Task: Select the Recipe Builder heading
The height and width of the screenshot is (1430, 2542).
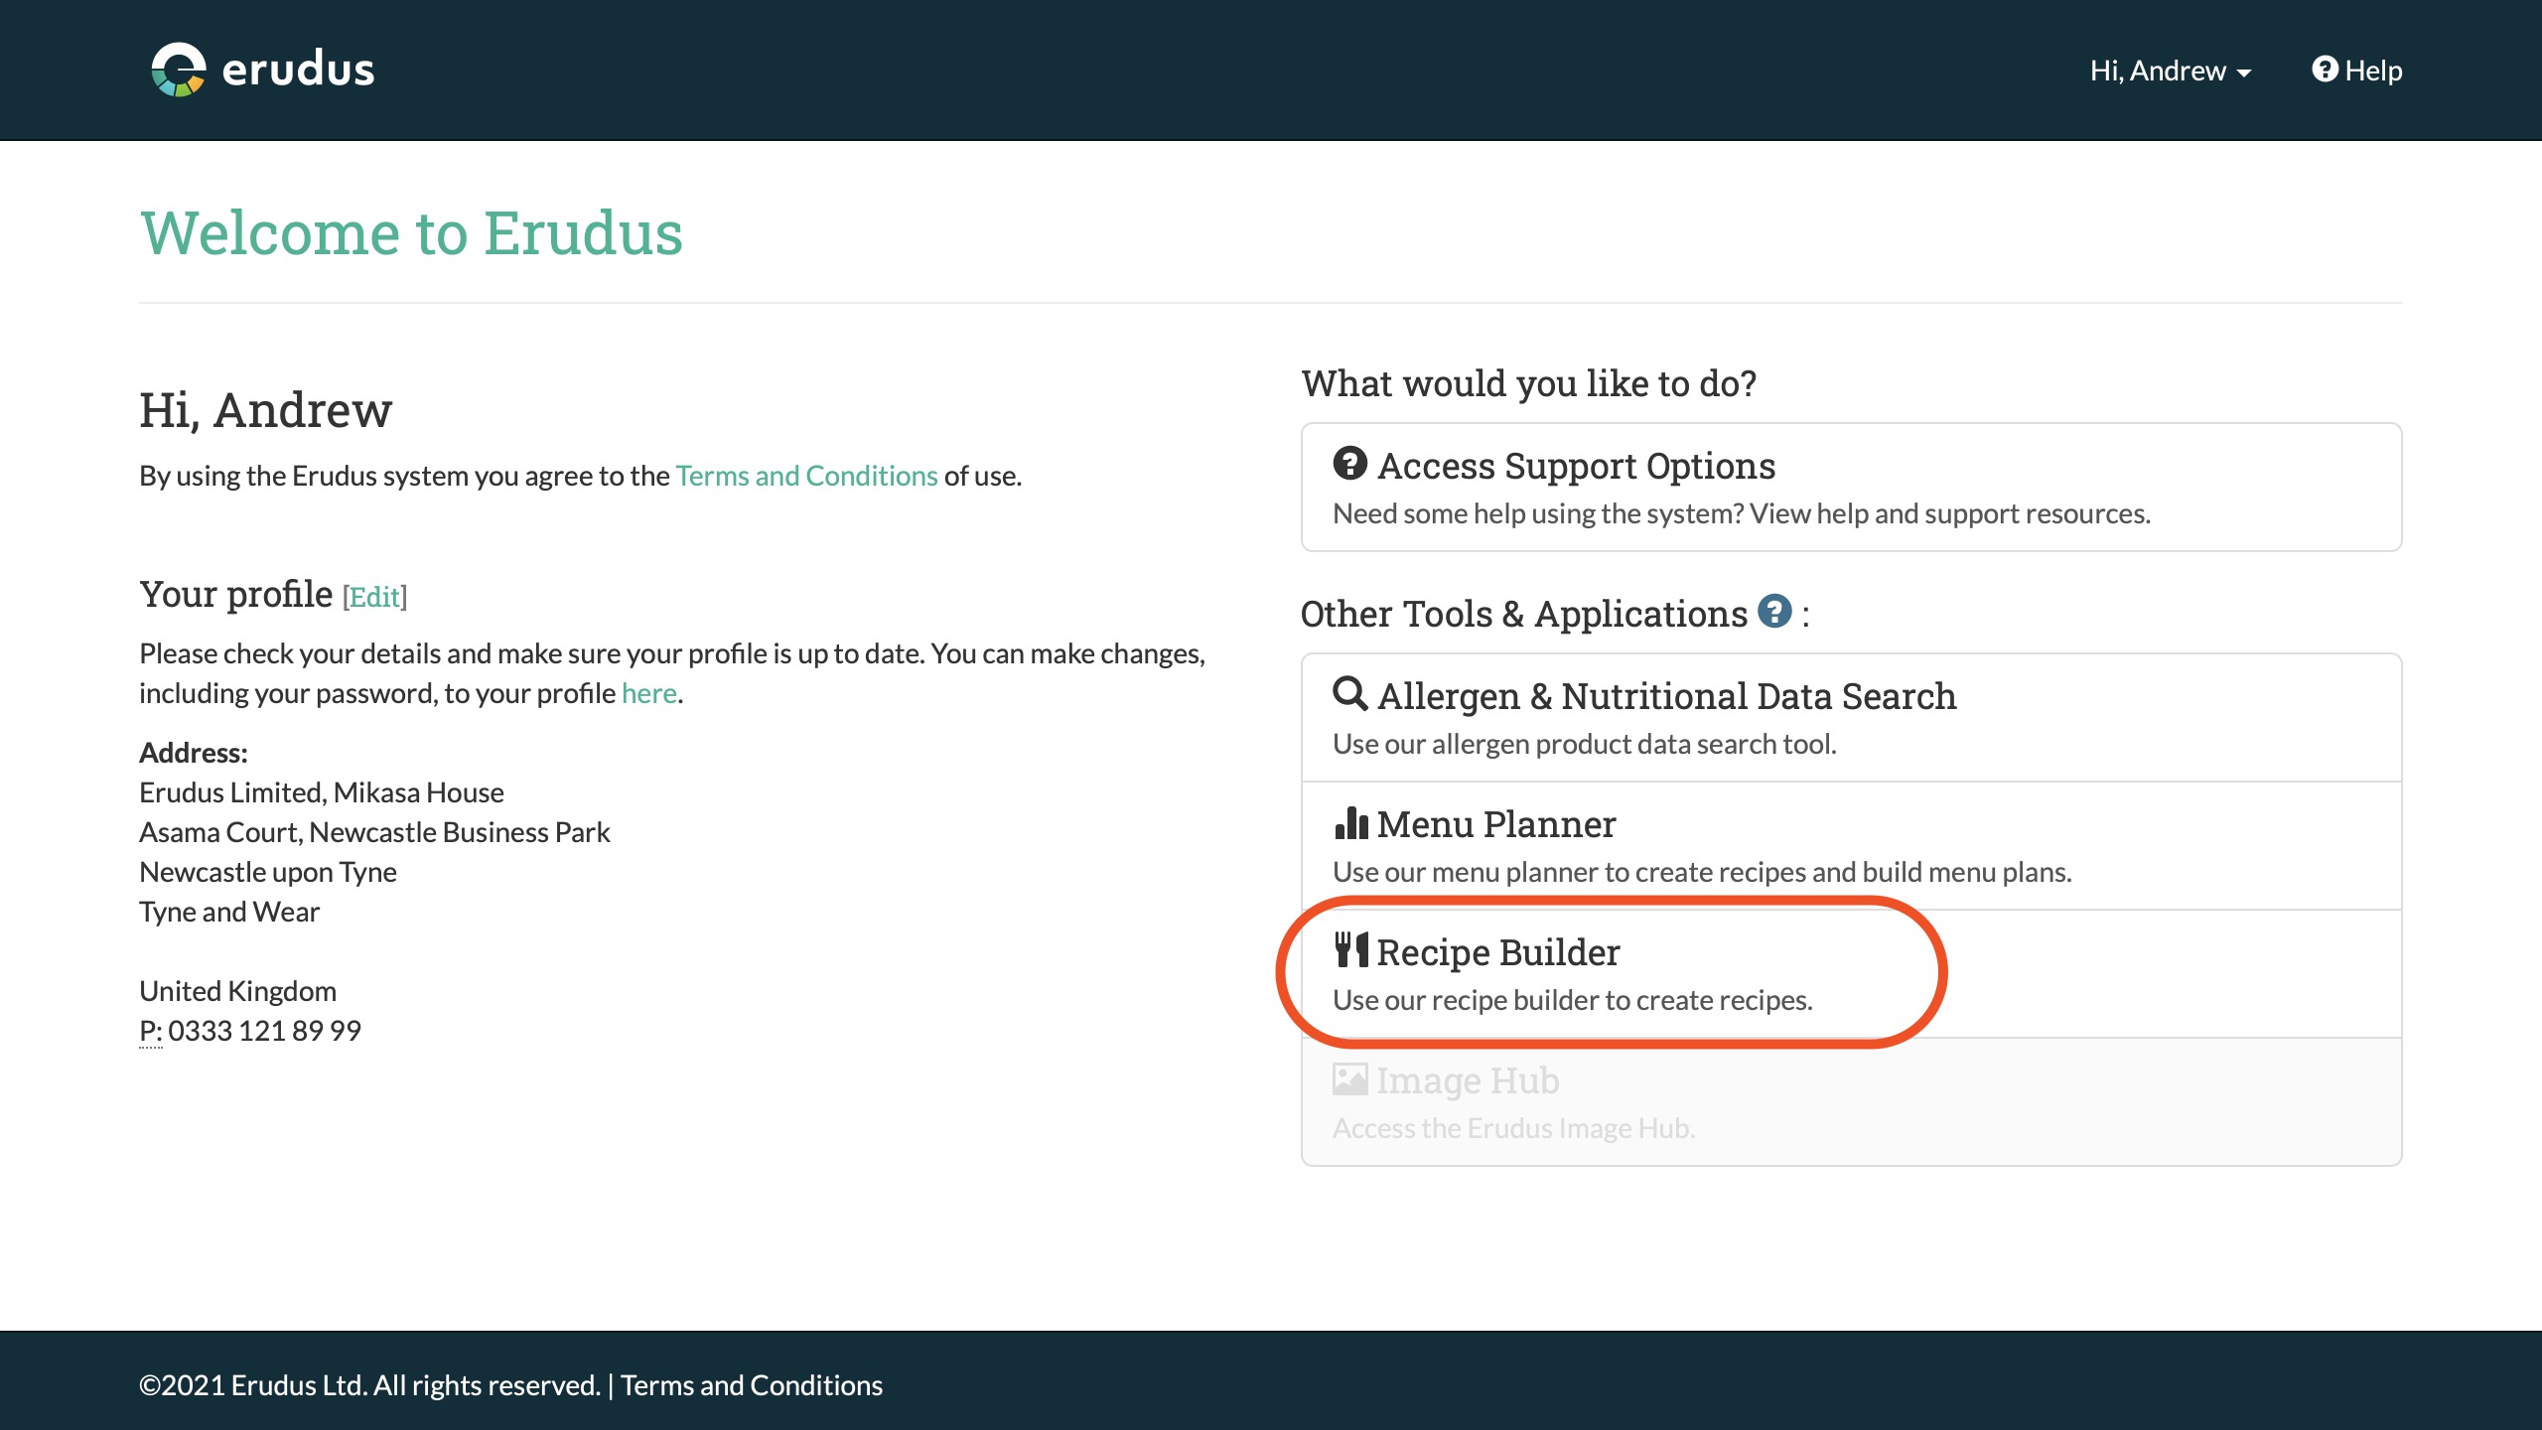Action: [x=1497, y=952]
